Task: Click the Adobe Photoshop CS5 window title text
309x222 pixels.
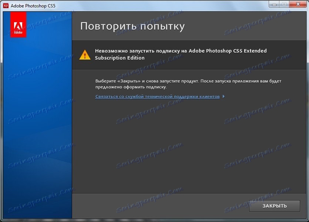Action: pos(33,6)
